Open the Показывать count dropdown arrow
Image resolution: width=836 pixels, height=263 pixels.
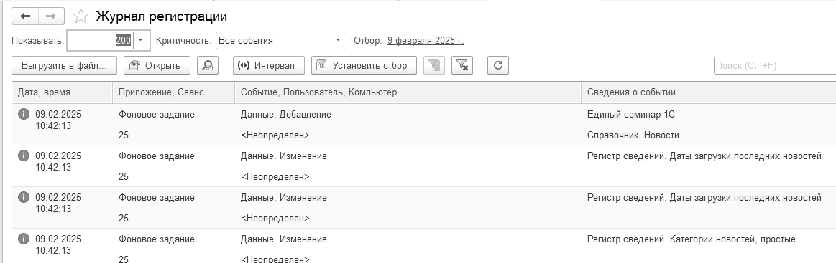(x=141, y=40)
